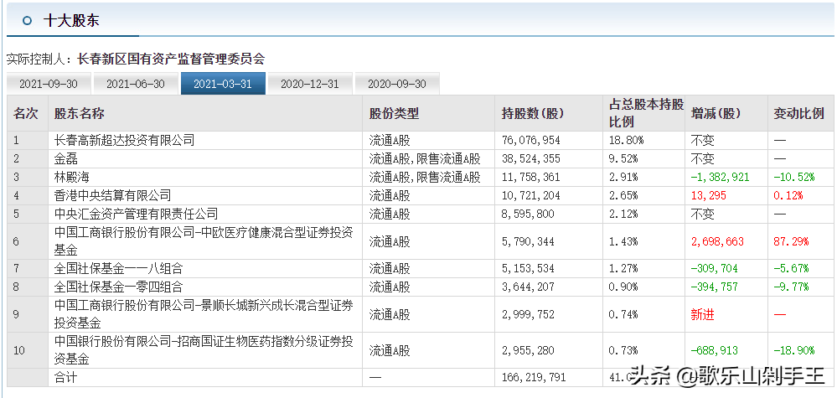Click share count 2,955,280

[x=528, y=351]
